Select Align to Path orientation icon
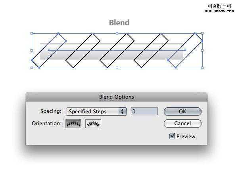This screenshot has height=170, width=238. tap(93, 124)
